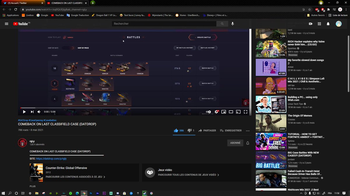The image size is (350, 196).
Task: Toggle the autoplay switch in player
Action: pos(208,112)
